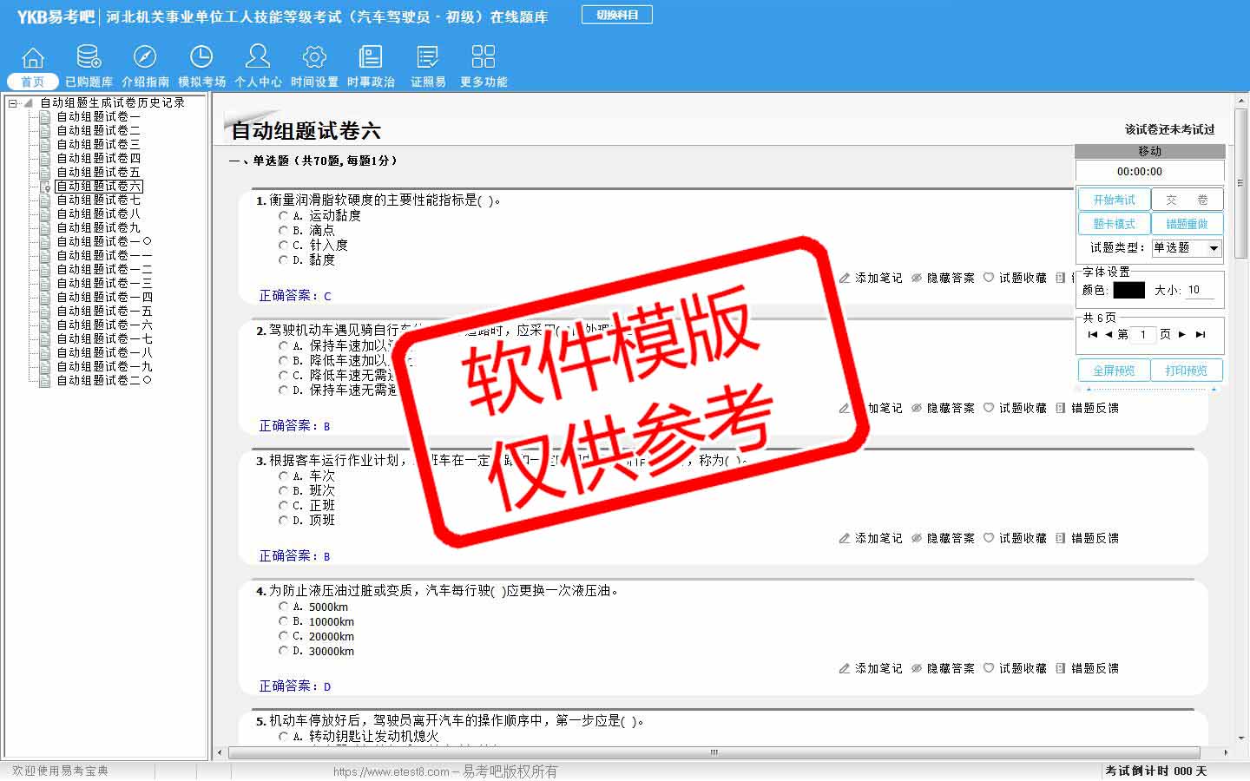This screenshot has width=1250, height=781.
Task: Click the font size 大小 input field
Action: [x=1201, y=290]
